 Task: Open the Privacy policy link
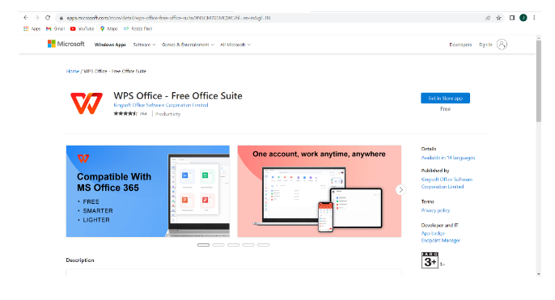tap(435, 210)
